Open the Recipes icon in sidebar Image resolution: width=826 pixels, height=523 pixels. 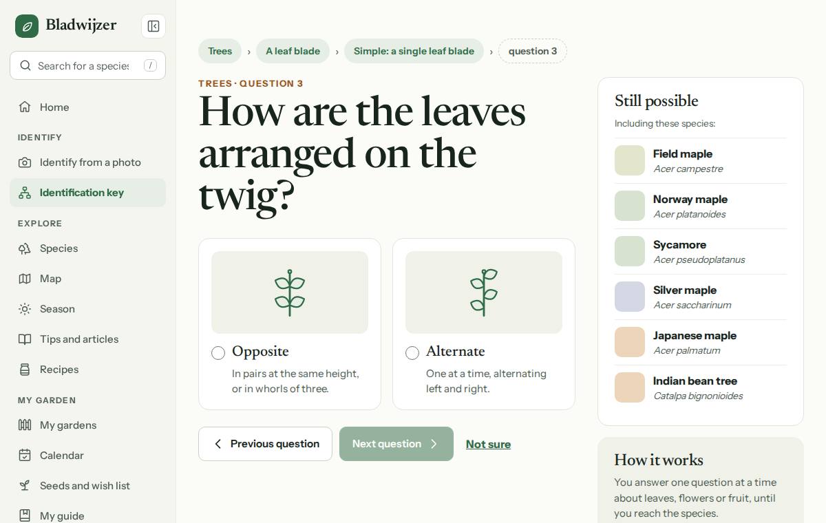25,370
